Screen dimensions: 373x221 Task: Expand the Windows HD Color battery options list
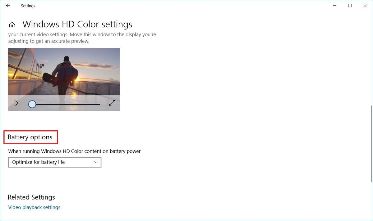[55, 162]
